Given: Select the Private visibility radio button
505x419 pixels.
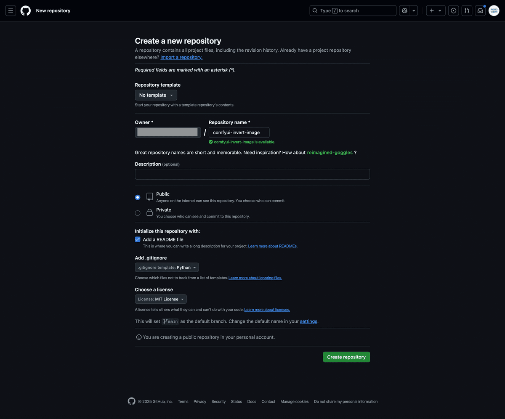Looking at the screenshot, I should click(x=138, y=213).
